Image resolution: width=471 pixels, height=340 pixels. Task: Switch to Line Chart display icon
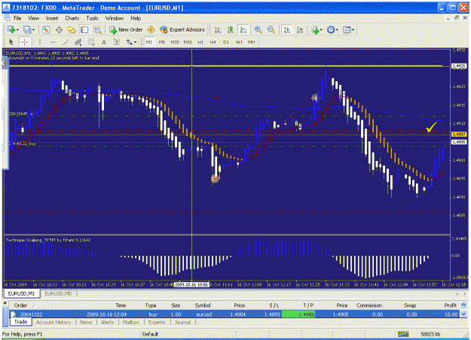pos(243,29)
